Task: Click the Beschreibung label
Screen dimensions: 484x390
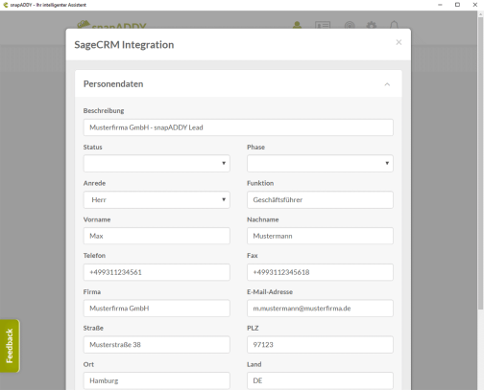Action: point(104,111)
